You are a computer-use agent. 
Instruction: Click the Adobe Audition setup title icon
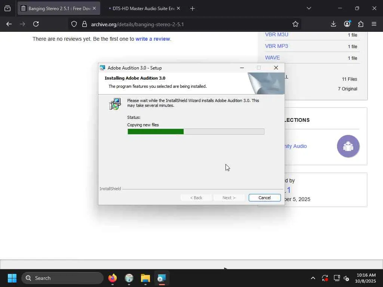102,68
